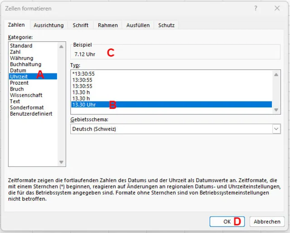Open the help question mark icon

(256, 8)
